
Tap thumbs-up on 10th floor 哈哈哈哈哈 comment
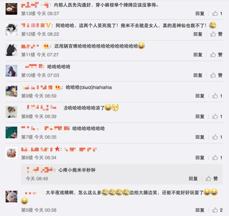(x=213, y=75)
